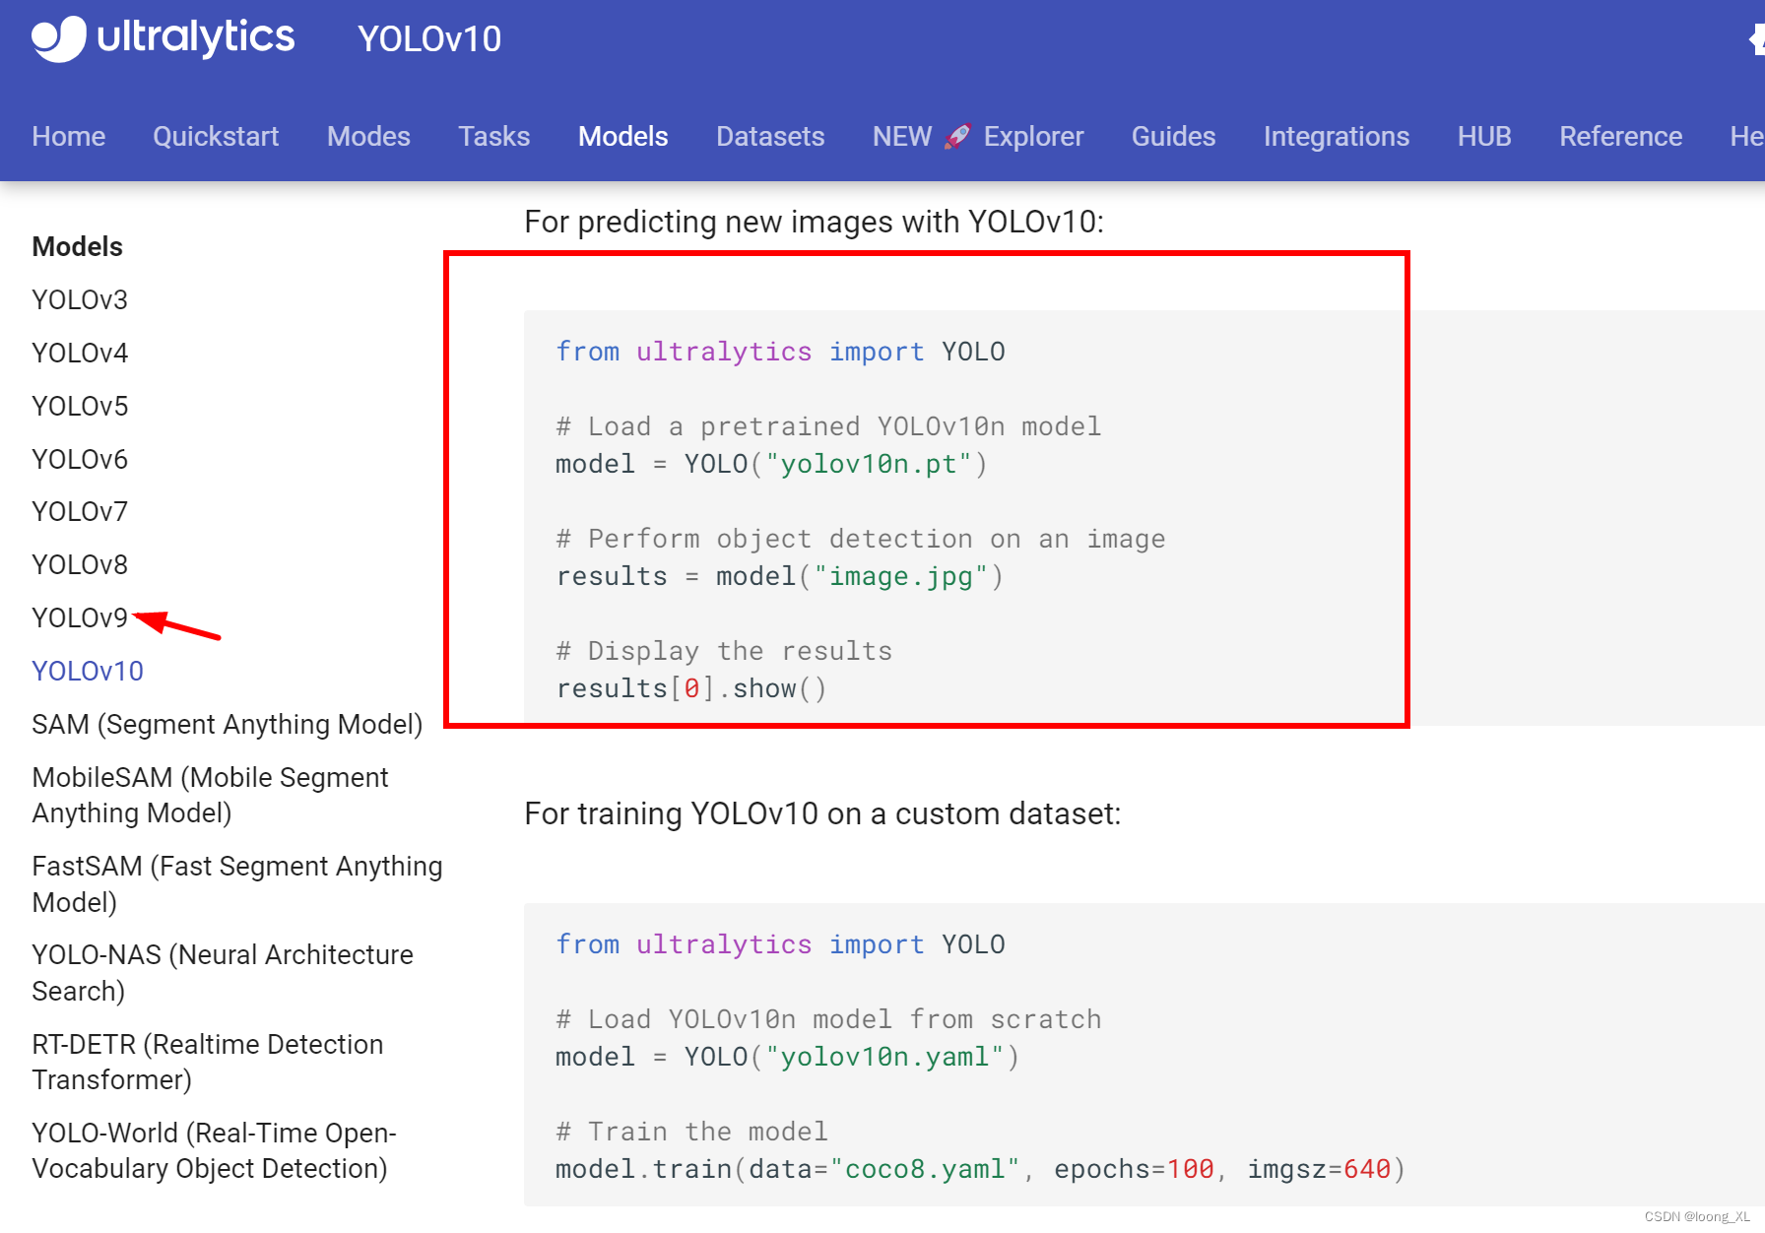Open the HUB tab

[1484, 136]
